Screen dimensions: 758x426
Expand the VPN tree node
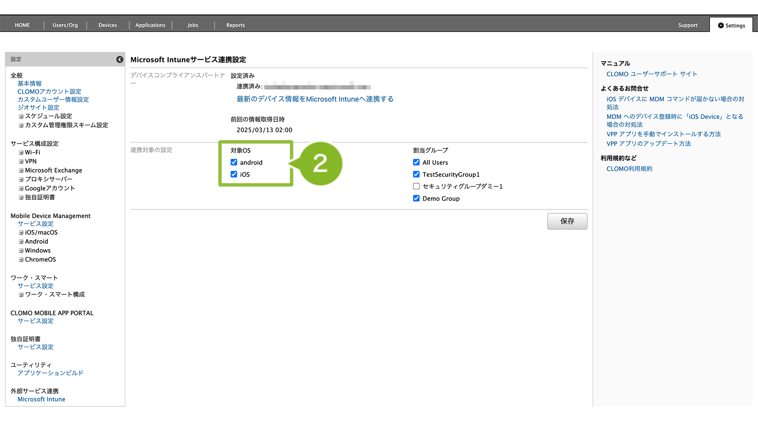pyautogui.click(x=21, y=161)
